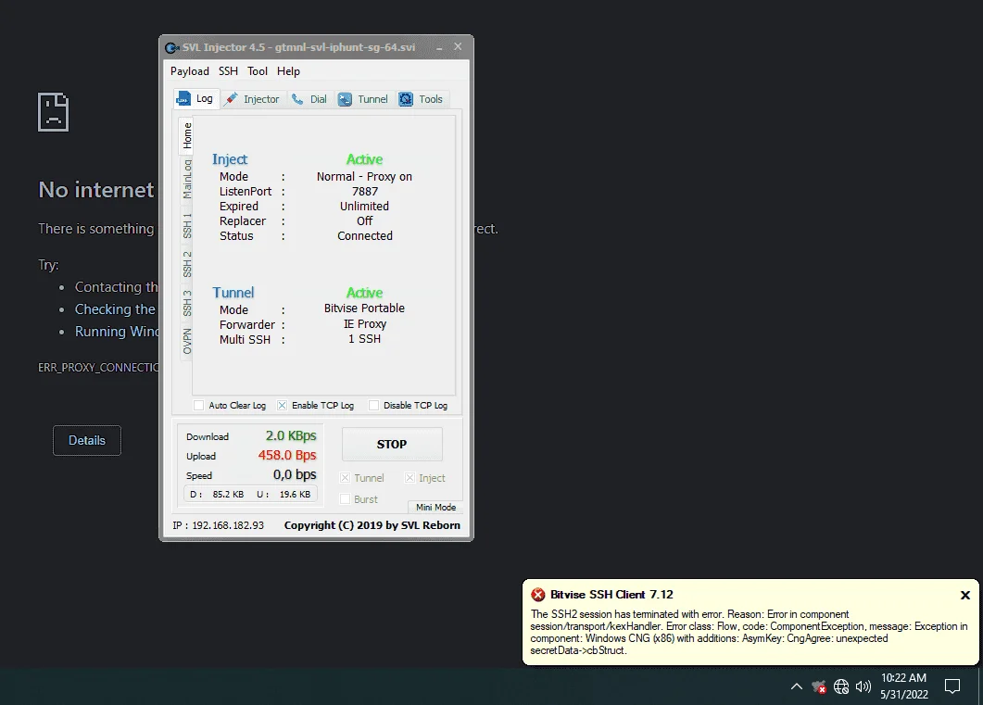Toggle the Tunnel checkbox near STOP
Screen dimensions: 983x705
tap(345, 478)
